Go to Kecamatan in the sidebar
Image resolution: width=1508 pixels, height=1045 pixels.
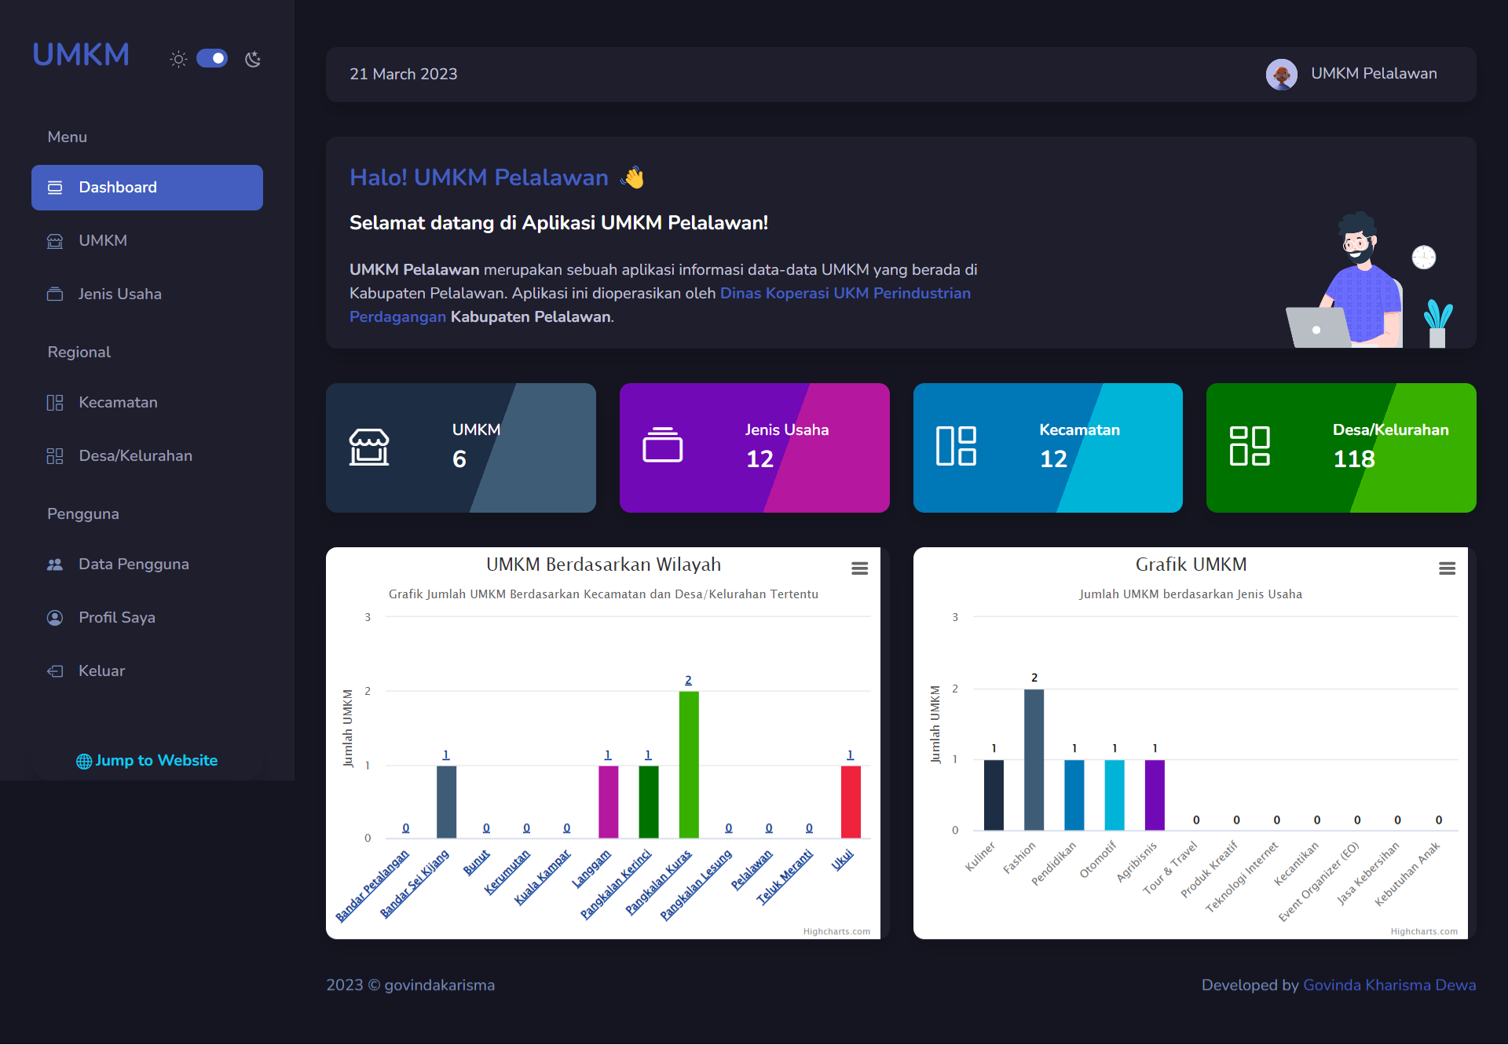coord(147,403)
